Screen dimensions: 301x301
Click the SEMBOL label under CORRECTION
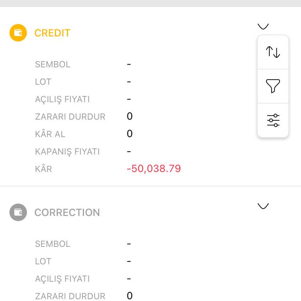(x=53, y=244)
